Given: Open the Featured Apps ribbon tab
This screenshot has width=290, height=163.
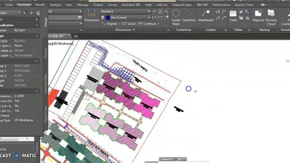Looking at the screenshot, I should point(182,5).
